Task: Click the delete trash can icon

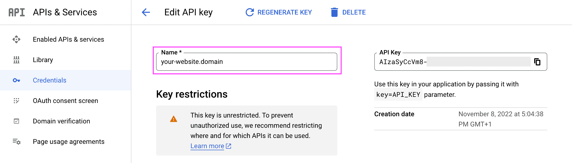Action: click(334, 12)
